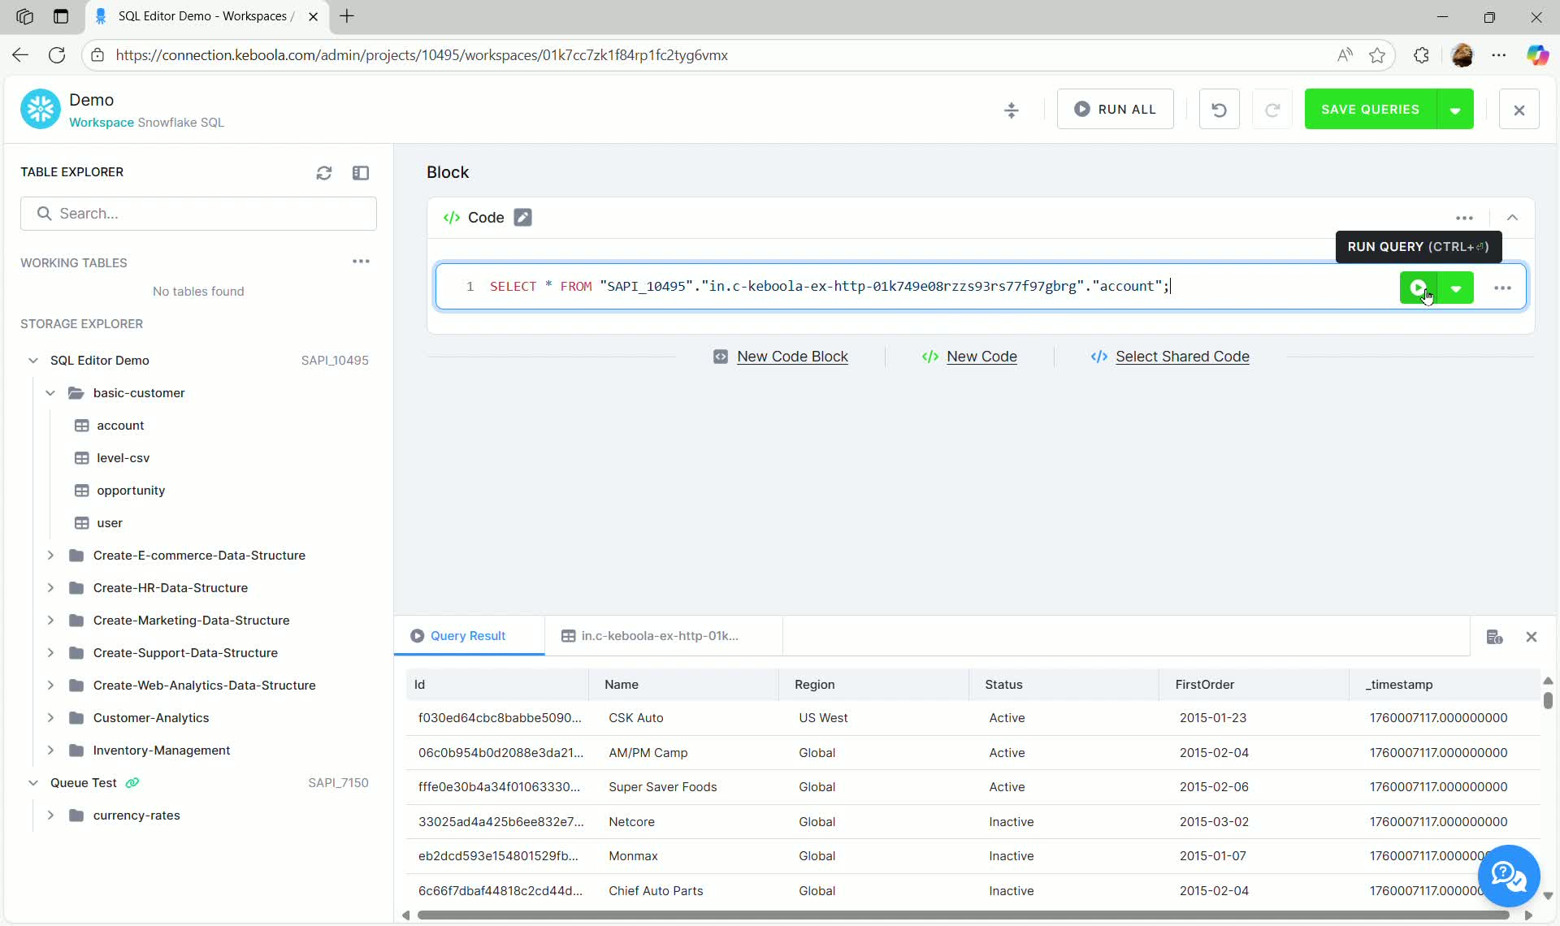Refresh the Table Explorer list
This screenshot has width=1560, height=926.
point(324,172)
